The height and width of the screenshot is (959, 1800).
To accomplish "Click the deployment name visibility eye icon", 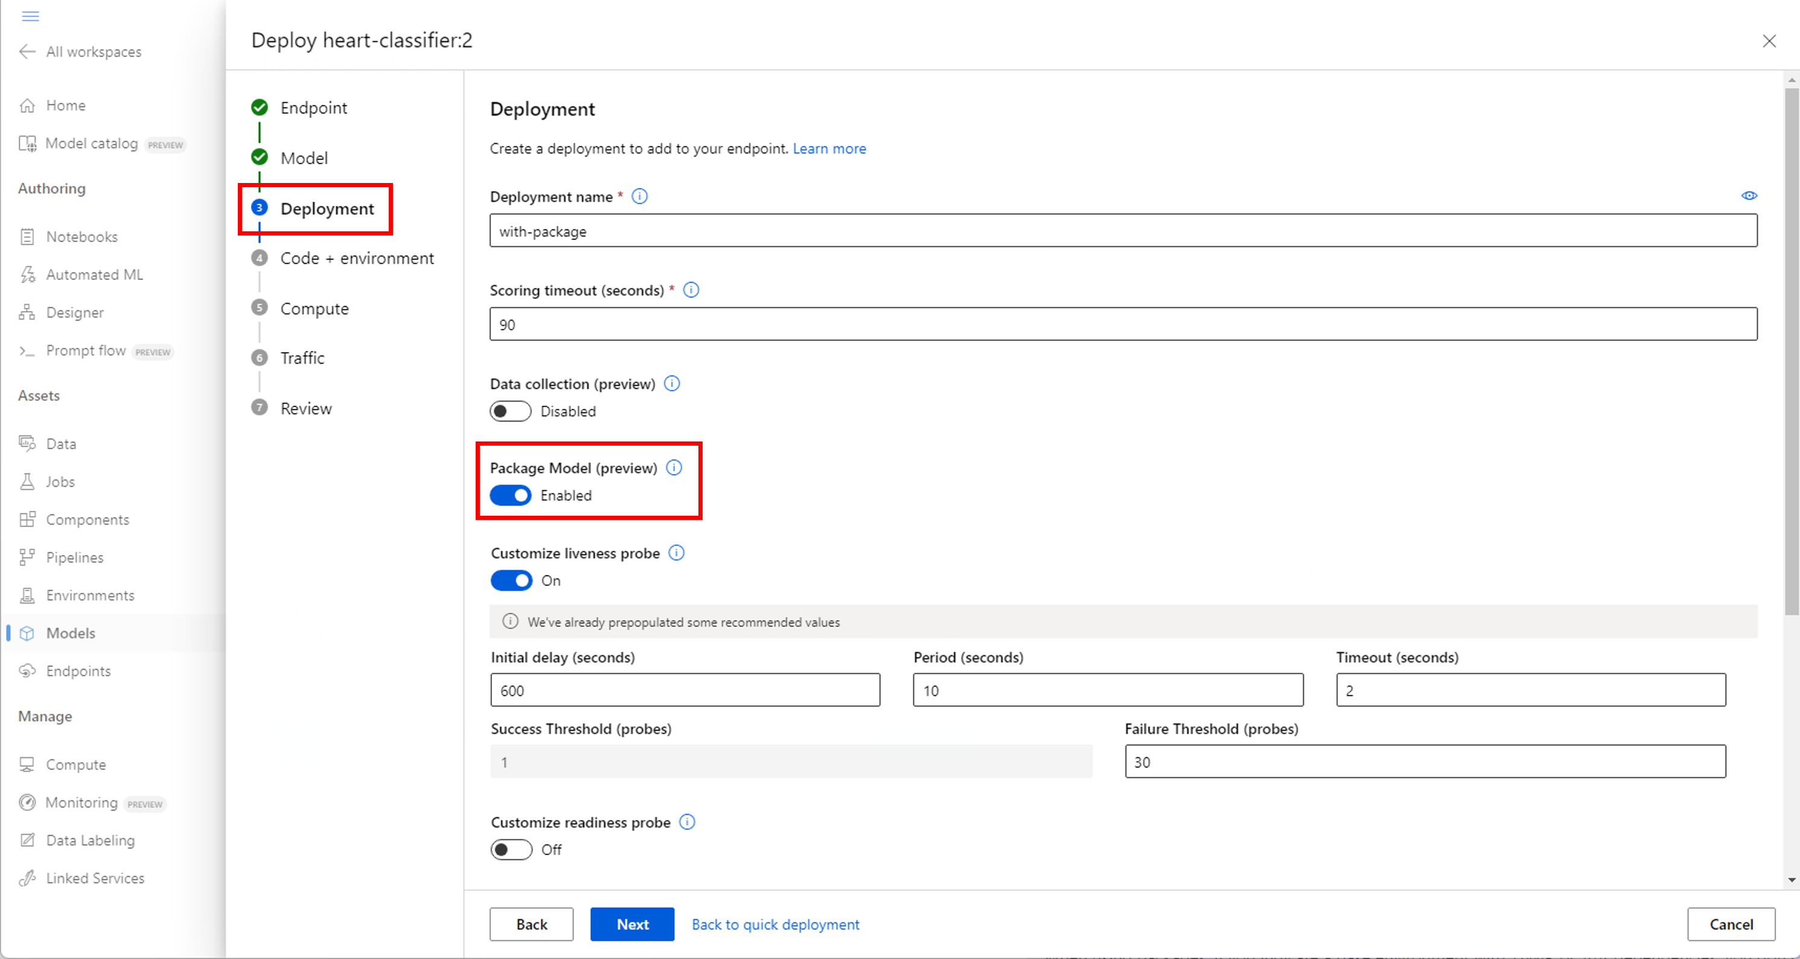I will pos(1750,196).
